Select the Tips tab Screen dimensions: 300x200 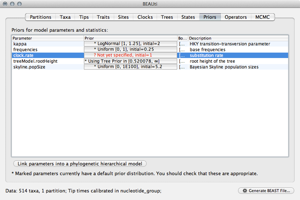(84, 17)
